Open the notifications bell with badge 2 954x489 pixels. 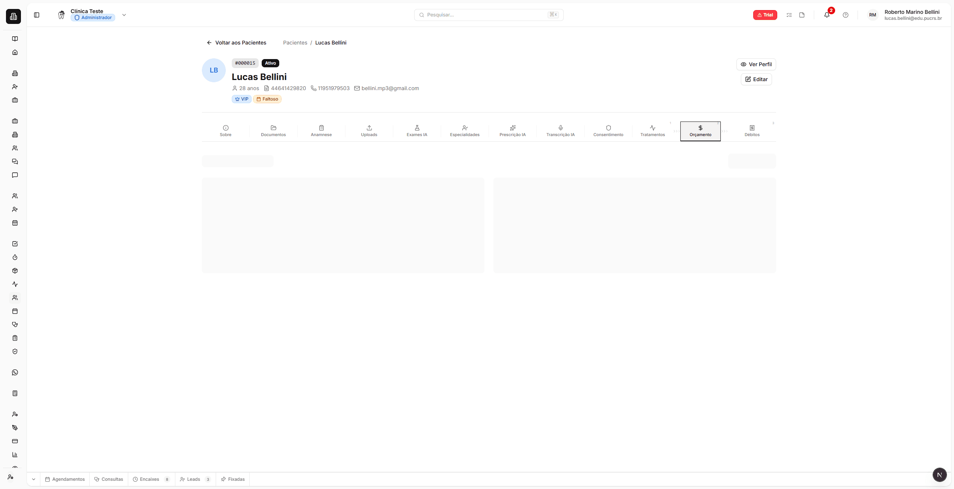(827, 15)
